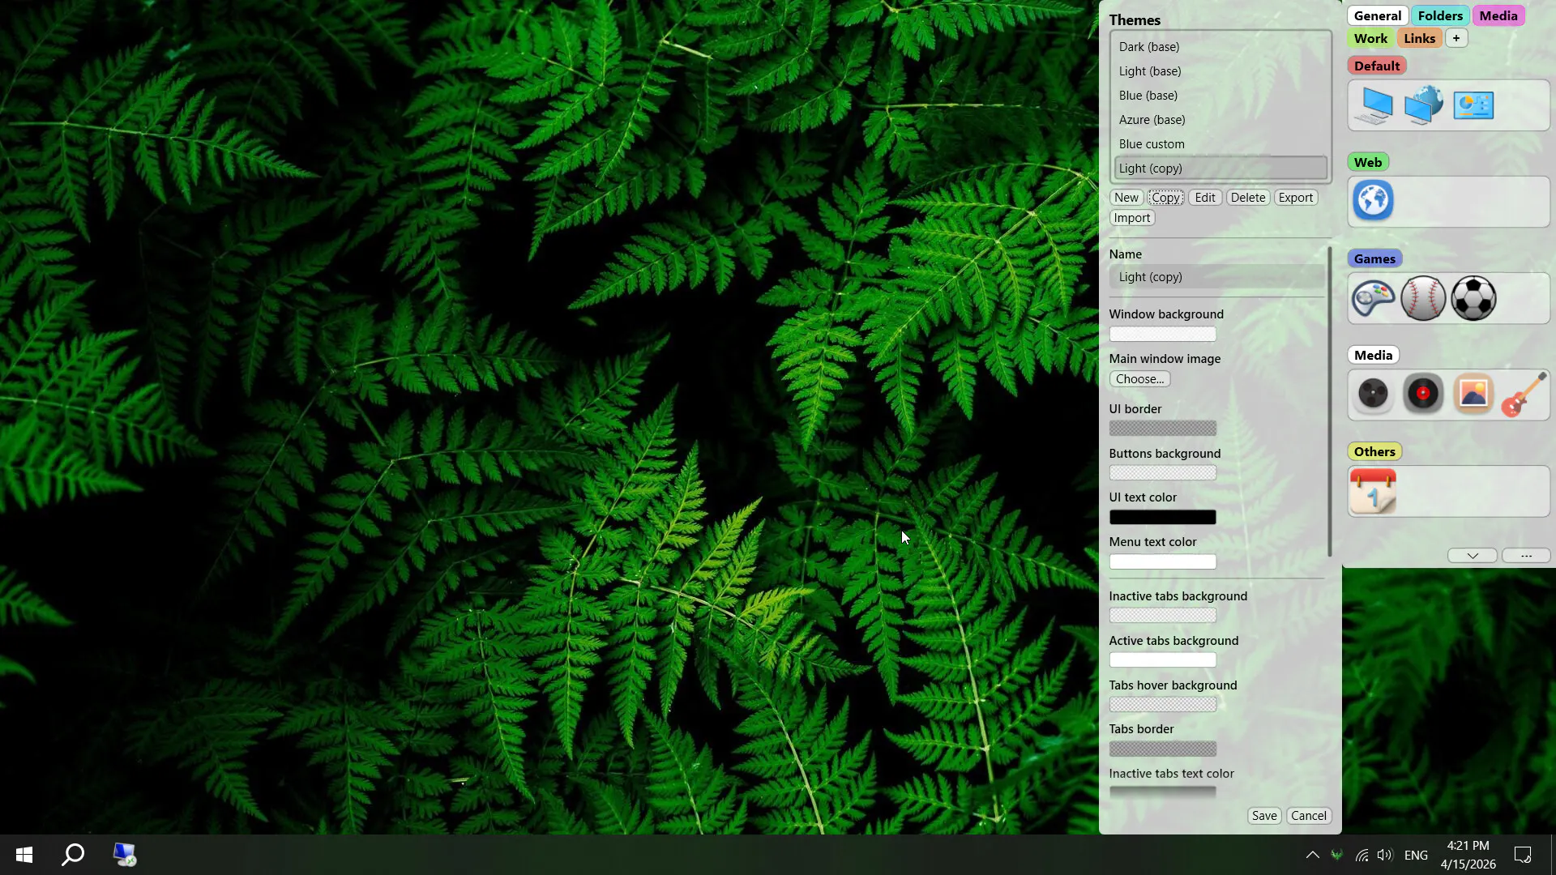Switch to the Work tab
Viewport: 1556px width, 875px height.
pyautogui.click(x=1370, y=38)
